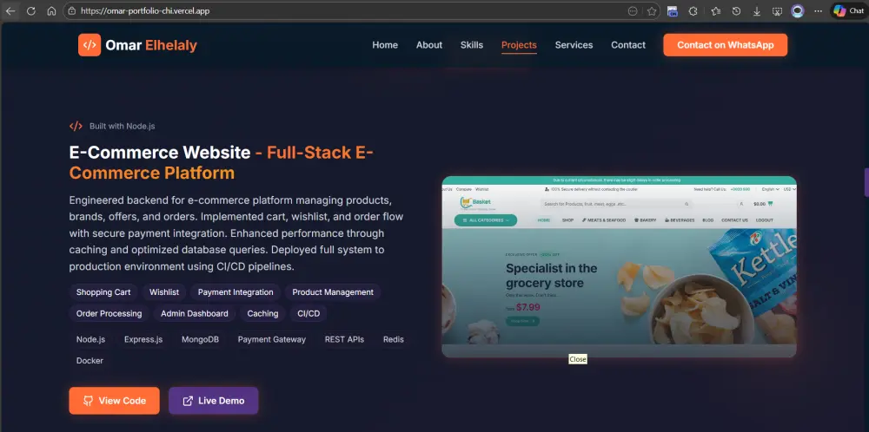
Task: Click the MongoDB technology label
Action: (x=201, y=340)
